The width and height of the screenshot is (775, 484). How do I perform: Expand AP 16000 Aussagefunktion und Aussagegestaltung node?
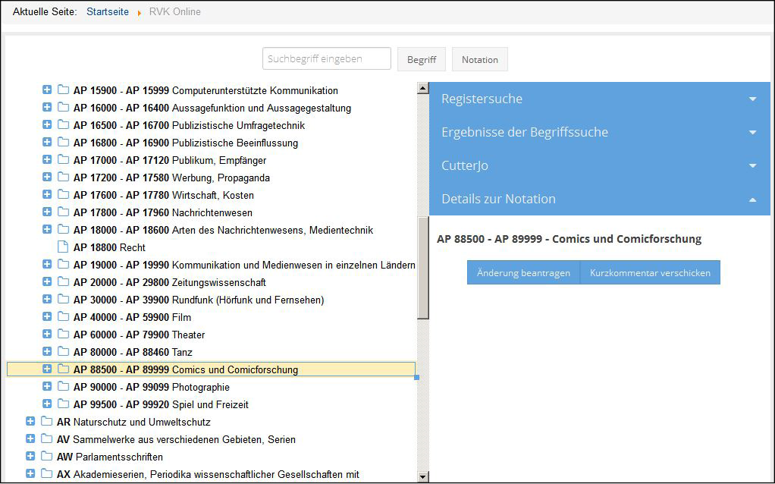click(47, 107)
